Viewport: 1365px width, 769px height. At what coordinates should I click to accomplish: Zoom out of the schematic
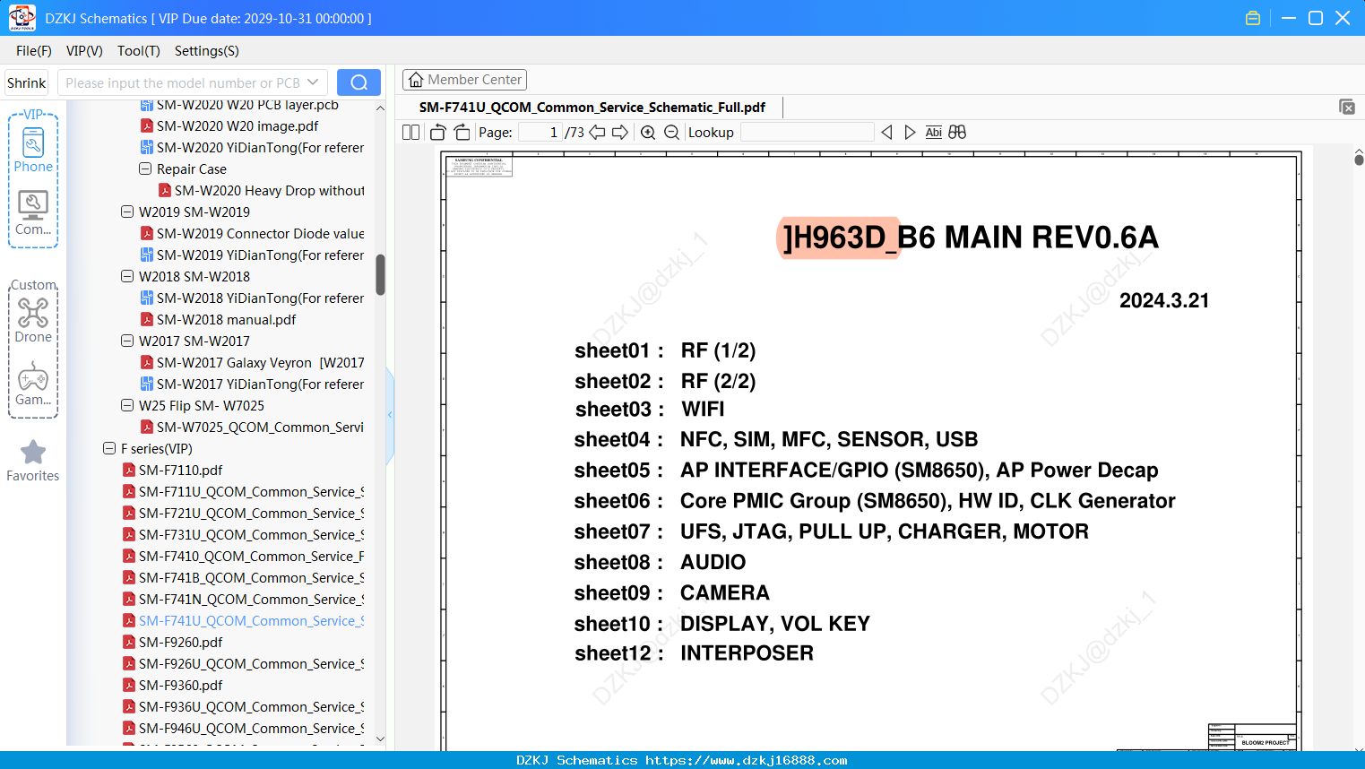[671, 133]
